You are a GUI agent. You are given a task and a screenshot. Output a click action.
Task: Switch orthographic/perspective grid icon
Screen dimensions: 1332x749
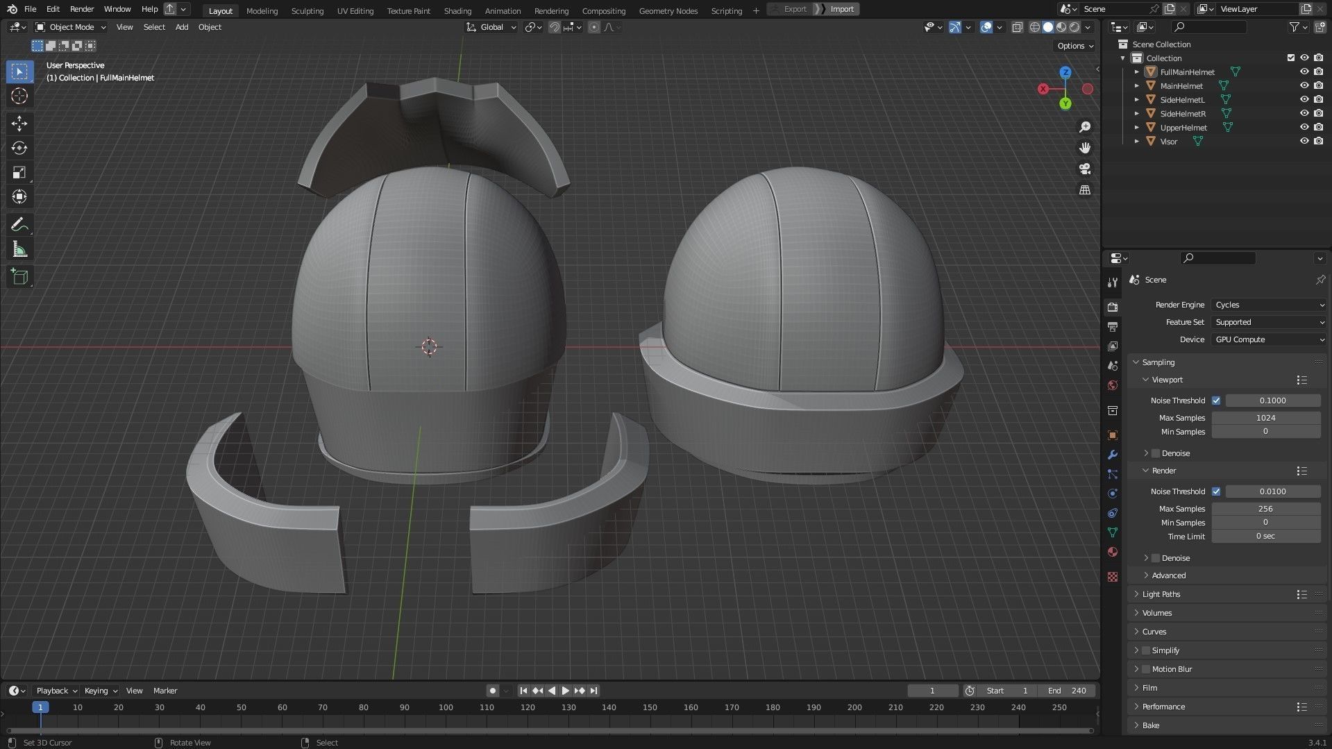click(1085, 190)
